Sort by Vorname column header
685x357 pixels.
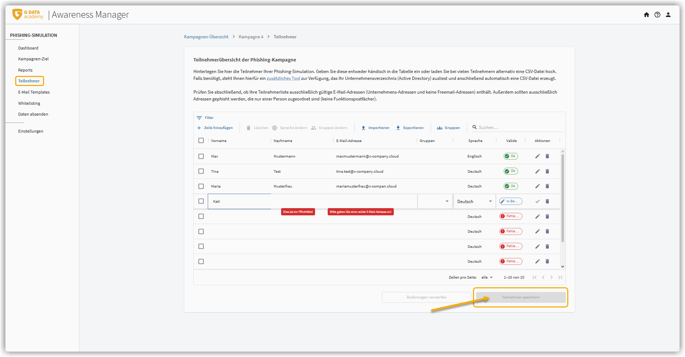click(x=219, y=141)
